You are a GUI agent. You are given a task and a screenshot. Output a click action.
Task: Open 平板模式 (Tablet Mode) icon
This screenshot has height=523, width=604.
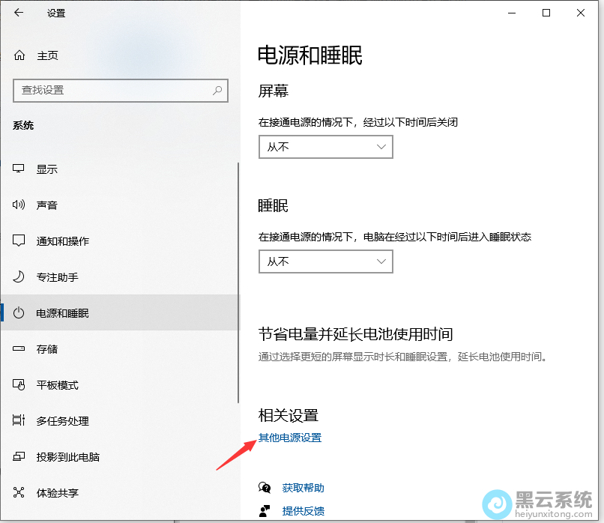20,384
